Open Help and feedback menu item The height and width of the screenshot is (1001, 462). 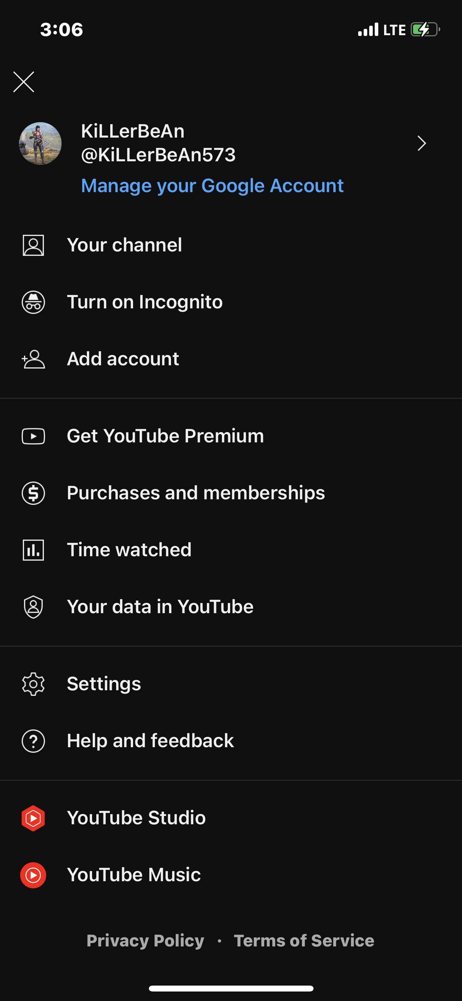[150, 741]
